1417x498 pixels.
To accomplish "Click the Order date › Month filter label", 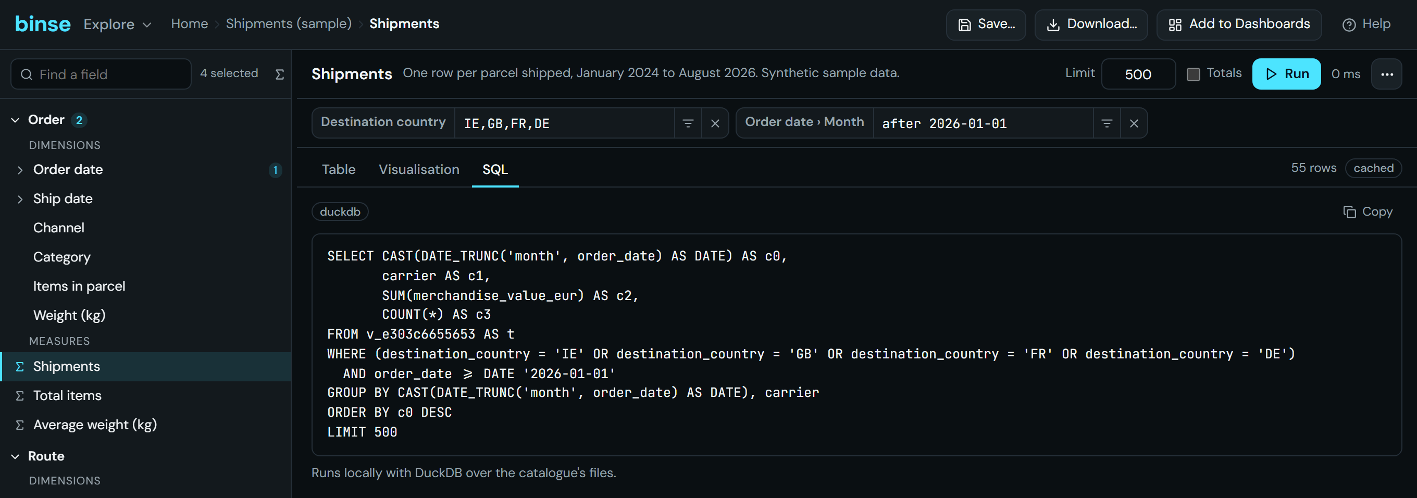I will point(804,122).
